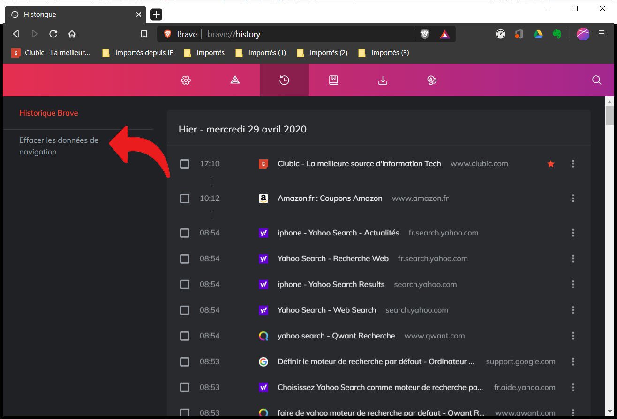
Task: Open Brave settings gear icon
Action: (186, 81)
